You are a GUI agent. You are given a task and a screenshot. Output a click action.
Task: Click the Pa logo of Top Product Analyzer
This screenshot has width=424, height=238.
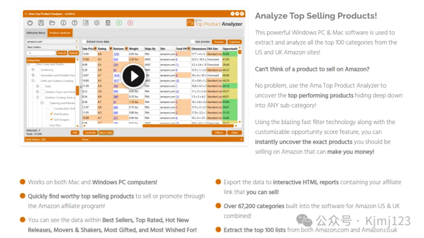click(x=190, y=23)
